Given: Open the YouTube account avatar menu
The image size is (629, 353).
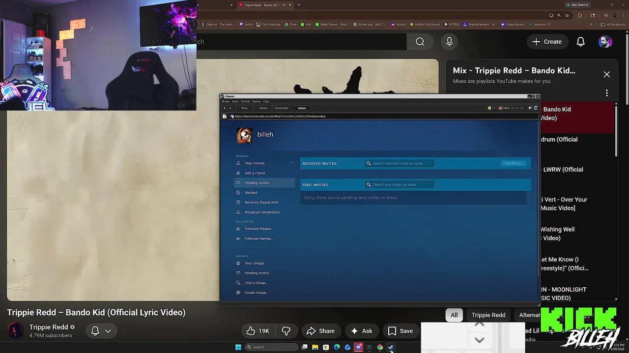Looking at the screenshot, I should coord(605,42).
